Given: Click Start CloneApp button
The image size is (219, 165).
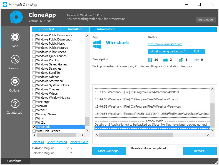Looking at the screenshot, I should click(109, 151).
